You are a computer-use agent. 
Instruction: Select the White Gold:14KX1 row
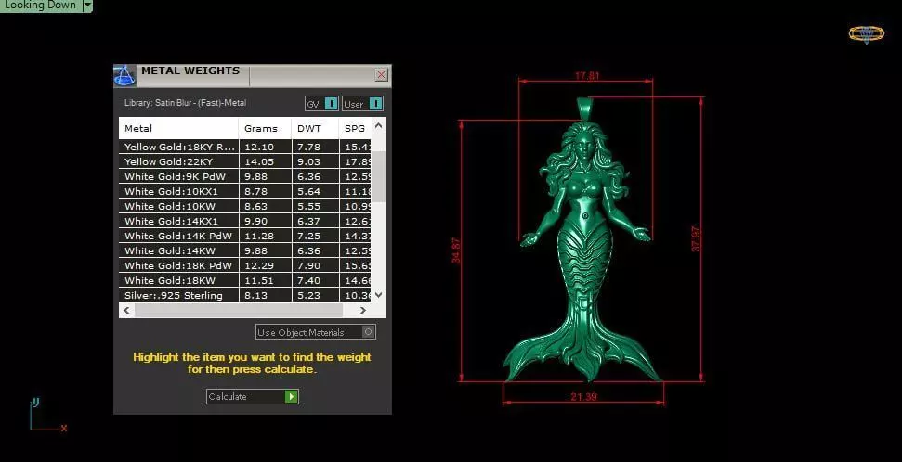pyautogui.click(x=245, y=221)
